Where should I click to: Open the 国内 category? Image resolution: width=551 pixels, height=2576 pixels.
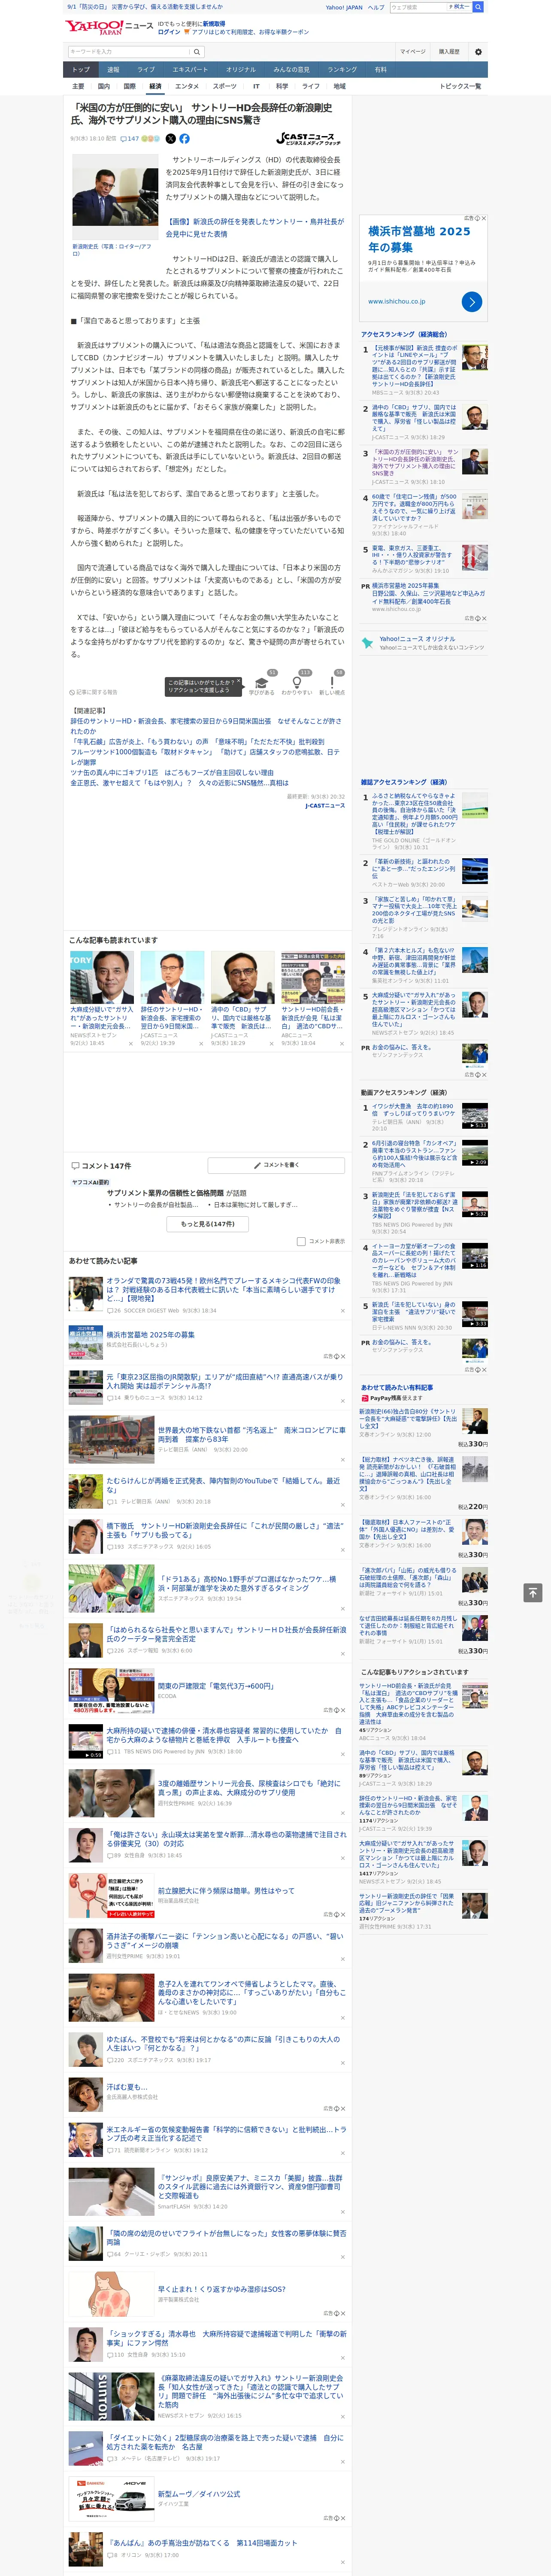point(104,86)
